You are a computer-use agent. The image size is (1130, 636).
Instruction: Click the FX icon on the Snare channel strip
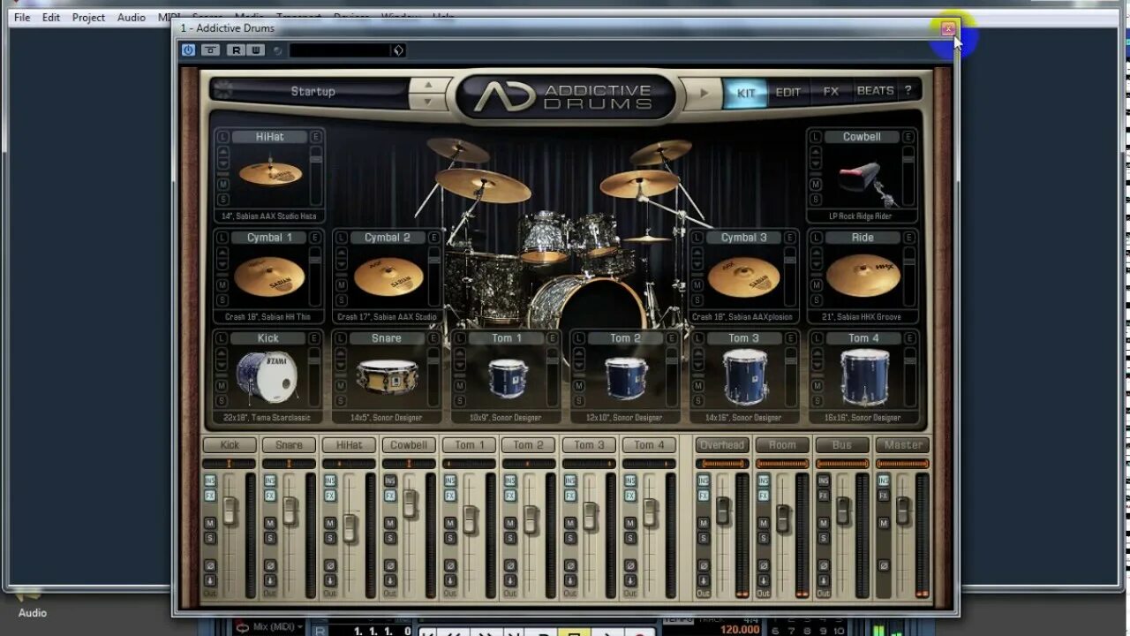[270, 496]
